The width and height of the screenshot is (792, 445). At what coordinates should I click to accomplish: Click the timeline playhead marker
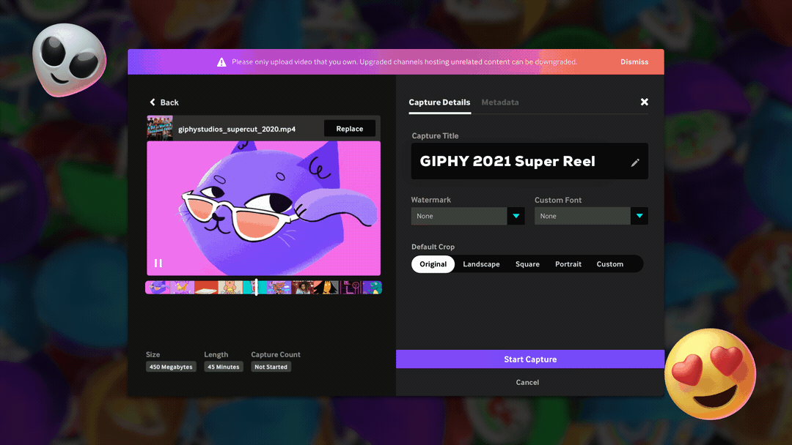(256, 287)
